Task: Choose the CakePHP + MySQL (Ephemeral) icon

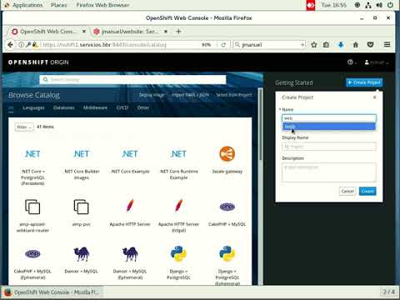Action: [32, 254]
